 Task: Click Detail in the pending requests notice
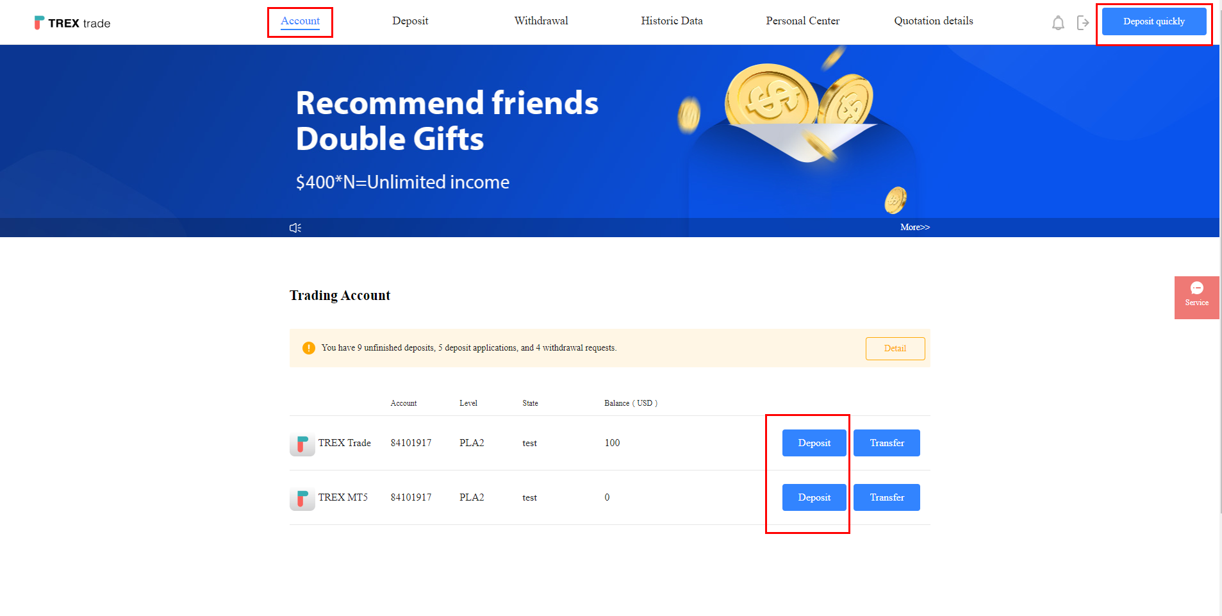(x=895, y=349)
